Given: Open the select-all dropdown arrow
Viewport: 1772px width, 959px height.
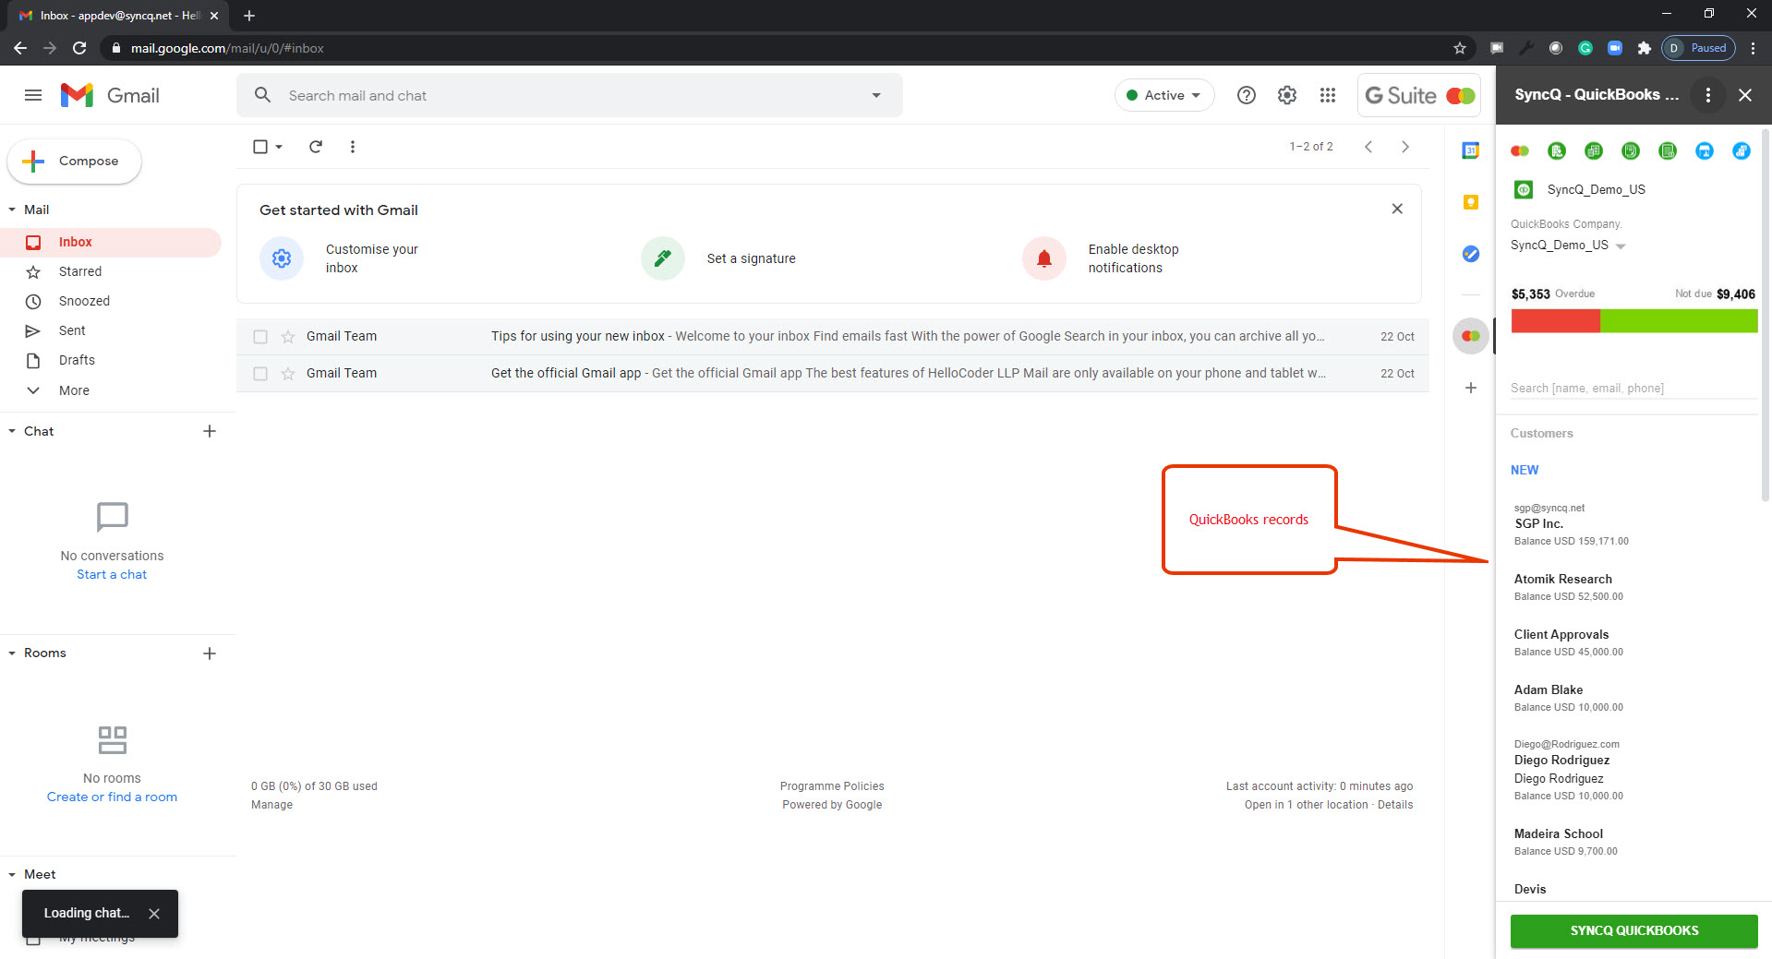Looking at the screenshot, I should pos(279,147).
